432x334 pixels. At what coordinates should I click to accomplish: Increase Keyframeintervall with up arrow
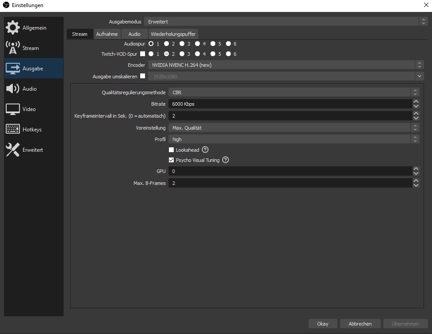(416, 114)
